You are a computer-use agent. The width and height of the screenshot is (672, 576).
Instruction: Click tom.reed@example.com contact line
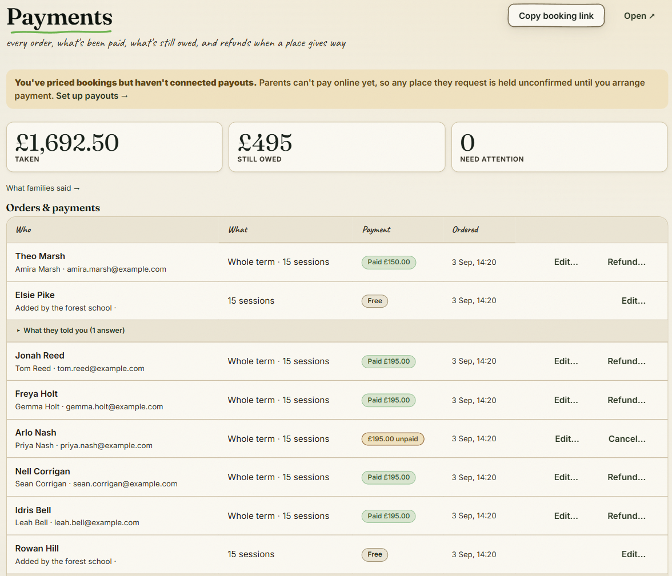(80, 369)
